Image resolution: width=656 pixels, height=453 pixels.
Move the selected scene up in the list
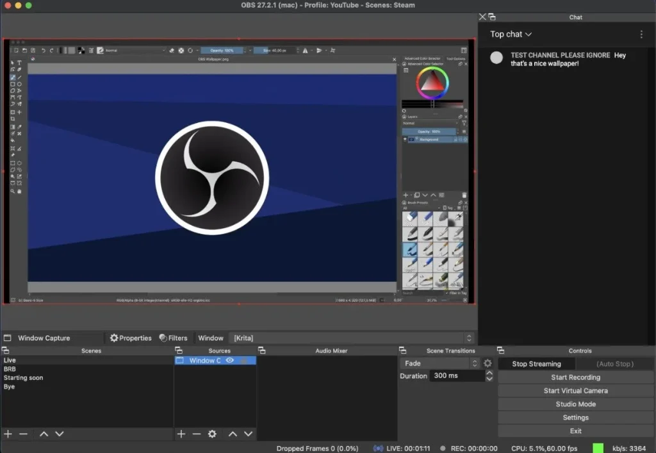click(x=44, y=434)
